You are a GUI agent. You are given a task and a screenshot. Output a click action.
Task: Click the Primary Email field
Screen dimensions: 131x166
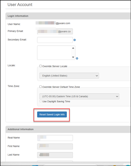point(55,31)
